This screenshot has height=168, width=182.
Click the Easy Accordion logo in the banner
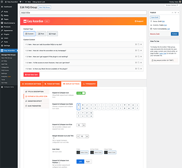[33, 21]
